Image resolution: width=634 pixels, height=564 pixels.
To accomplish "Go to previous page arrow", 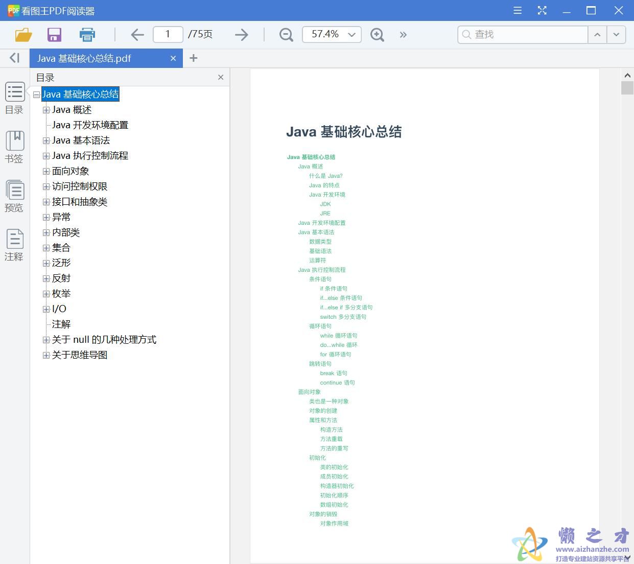I will click(137, 35).
